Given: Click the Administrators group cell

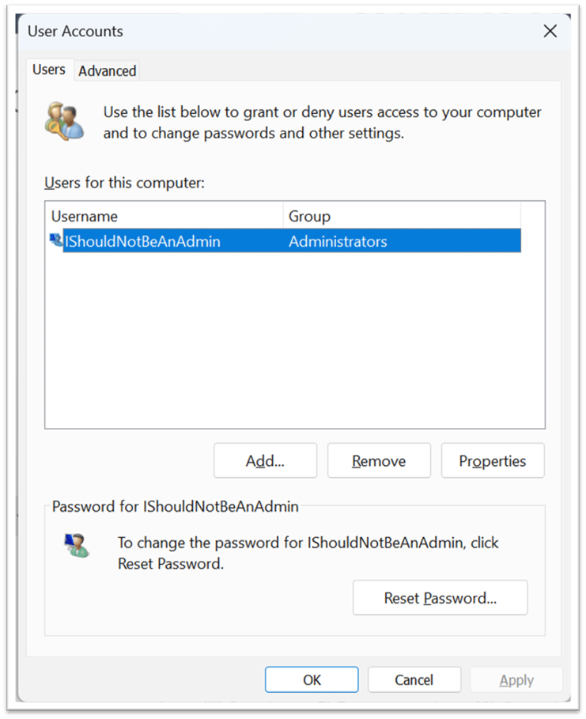Looking at the screenshot, I should [338, 241].
